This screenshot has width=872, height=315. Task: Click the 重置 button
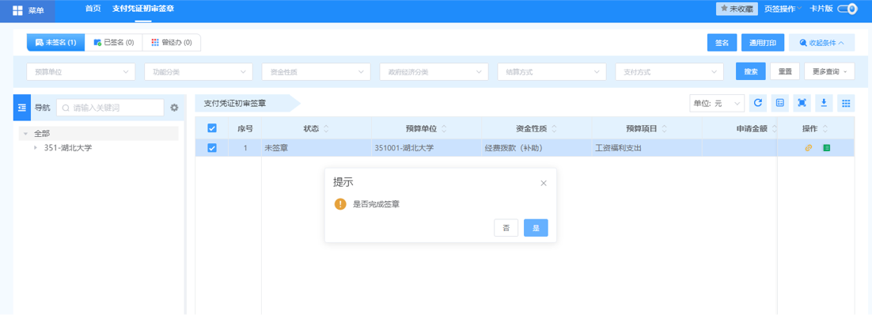(785, 72)
